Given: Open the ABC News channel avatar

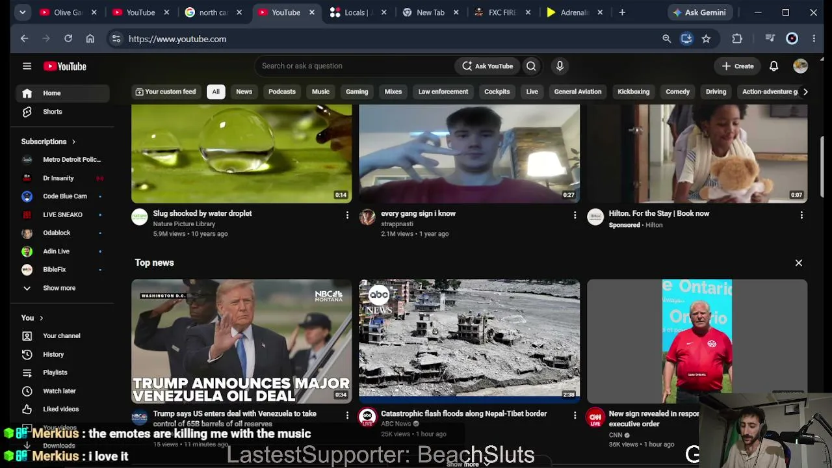Looking at the screenshot, I should [x=367, y=417].
